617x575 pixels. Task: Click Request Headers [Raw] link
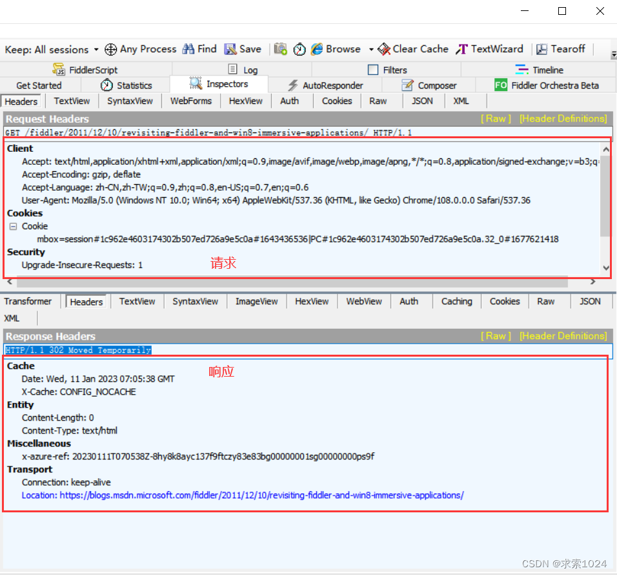496,118
